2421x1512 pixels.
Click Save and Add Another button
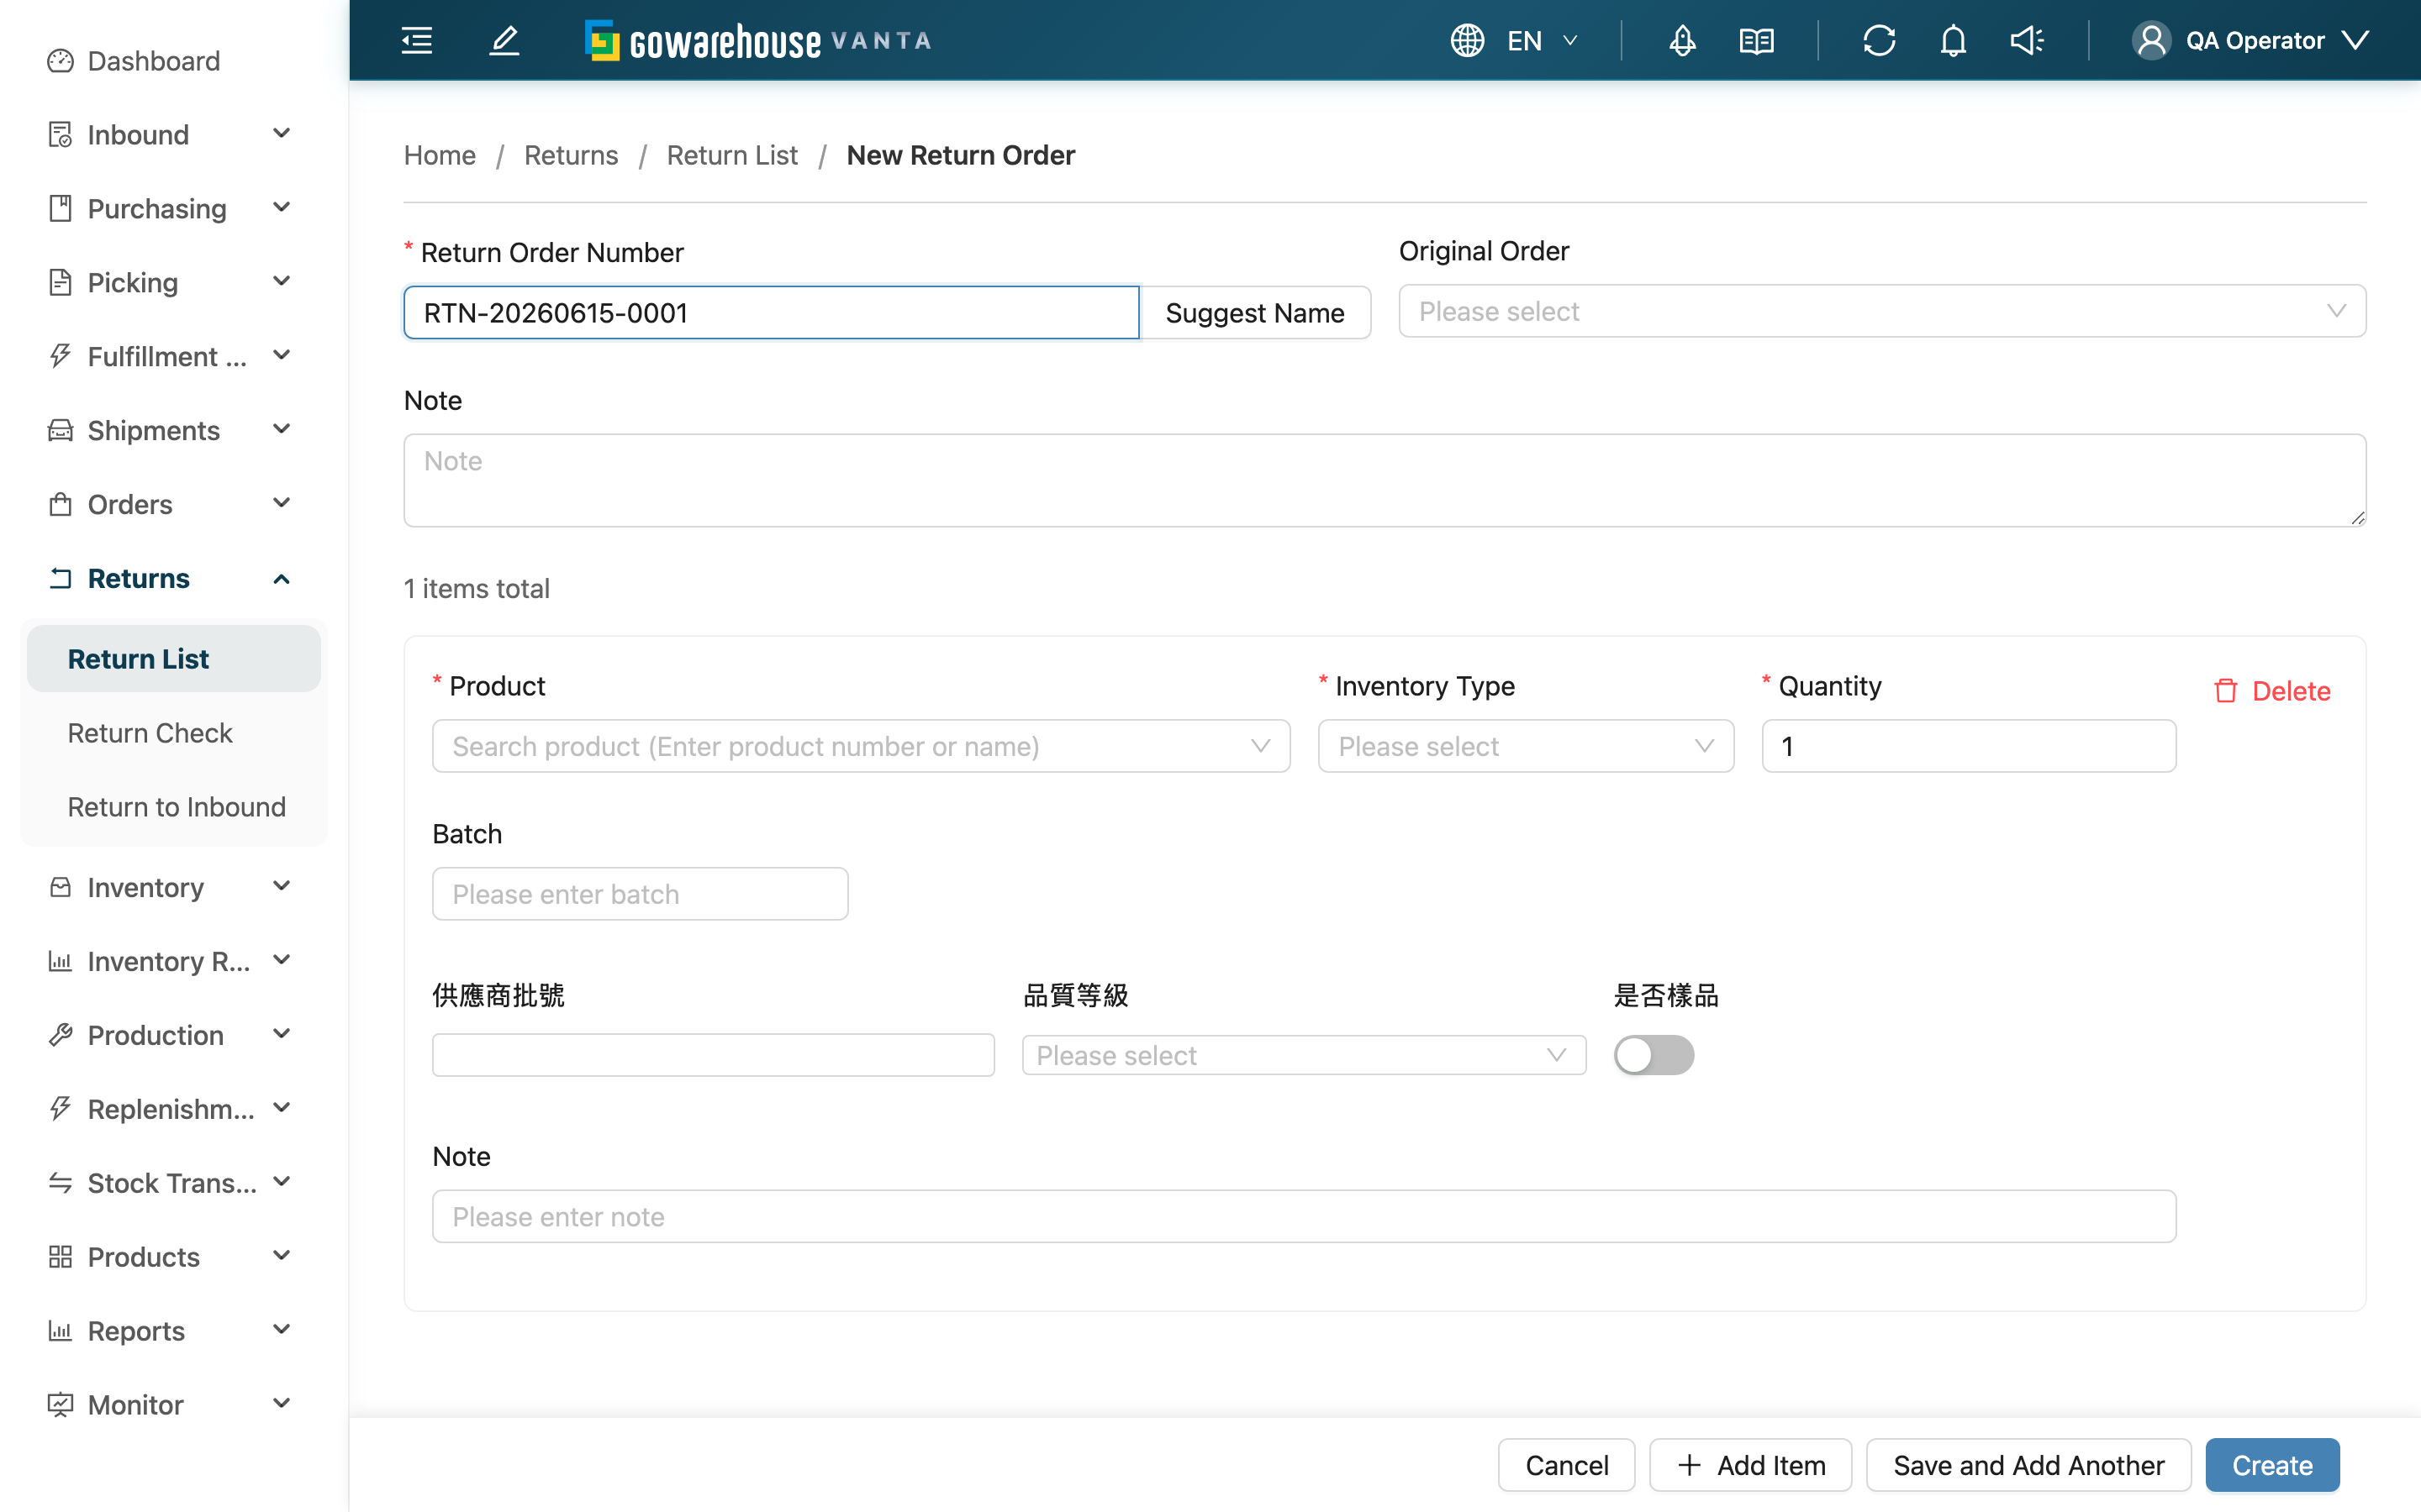pyautogui.click(x=2028, y=1465)
